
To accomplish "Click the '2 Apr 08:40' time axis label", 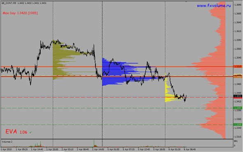I will [x=83, y=150].
